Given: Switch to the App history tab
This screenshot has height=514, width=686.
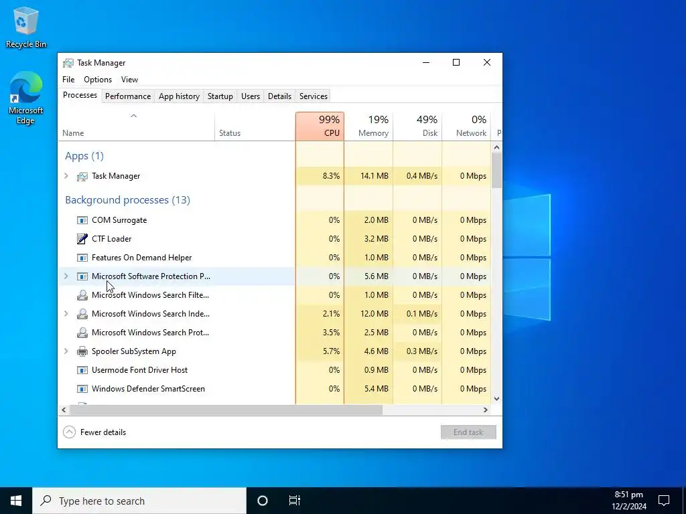Looking at the screenshot, I should 179,96.
